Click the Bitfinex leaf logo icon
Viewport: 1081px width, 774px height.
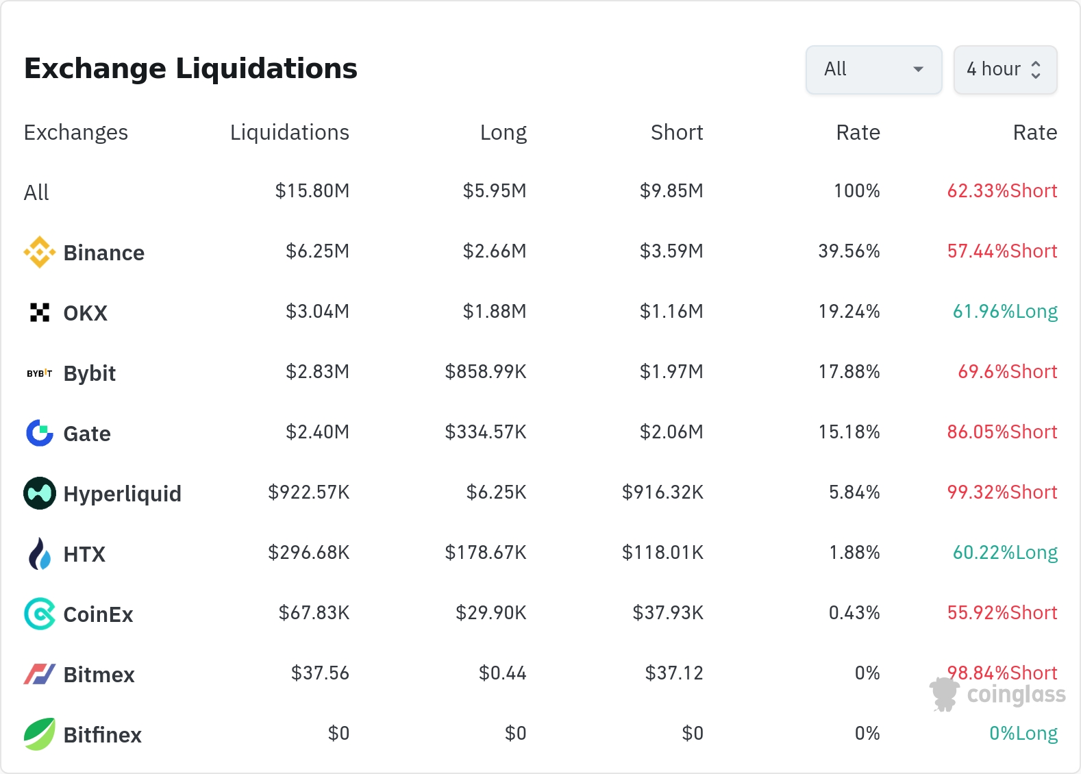click(40, 734)
